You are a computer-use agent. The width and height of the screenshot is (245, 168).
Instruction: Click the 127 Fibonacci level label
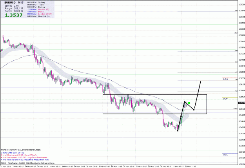[236, 72]
